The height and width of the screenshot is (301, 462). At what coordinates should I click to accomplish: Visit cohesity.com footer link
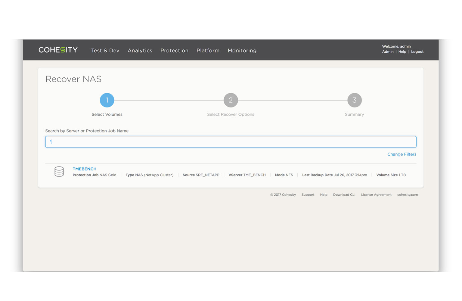[407, 195]
